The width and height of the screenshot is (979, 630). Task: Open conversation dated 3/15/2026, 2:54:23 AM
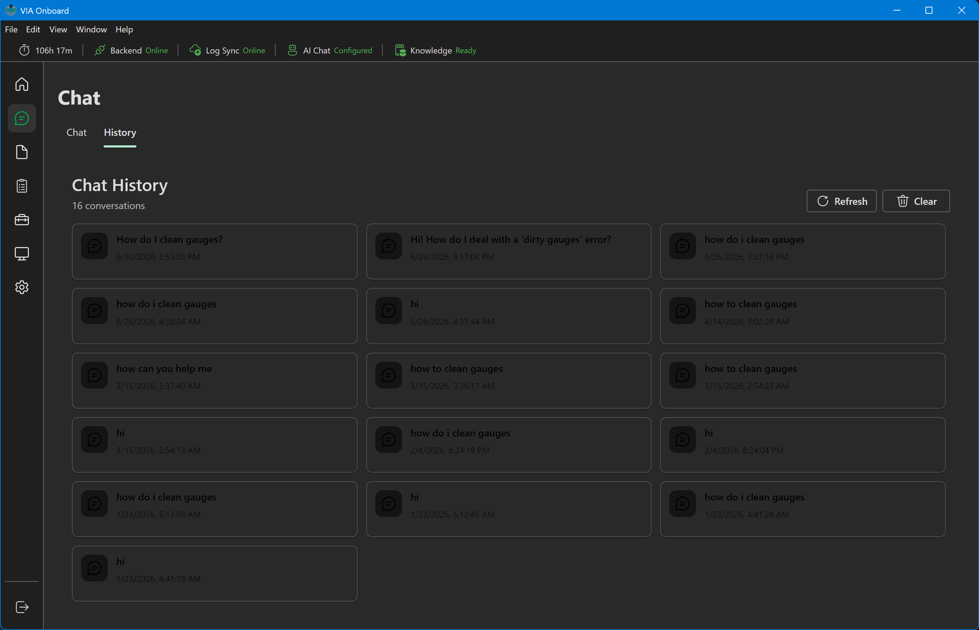click(x=802, y=381)
